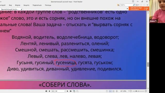165x93 pixels.
Task: Click the Анна Т. webcam thumbnail
Action: pos(157,11)
